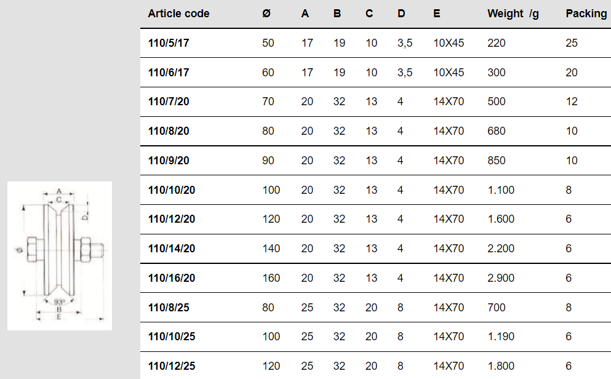Screen dimensions: 611x379
Task: Click the 10X45 value in first row
Action: (x=449, y=43)
